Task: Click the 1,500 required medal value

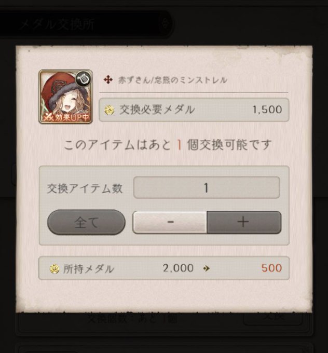Action: click(x=267, y=110)
